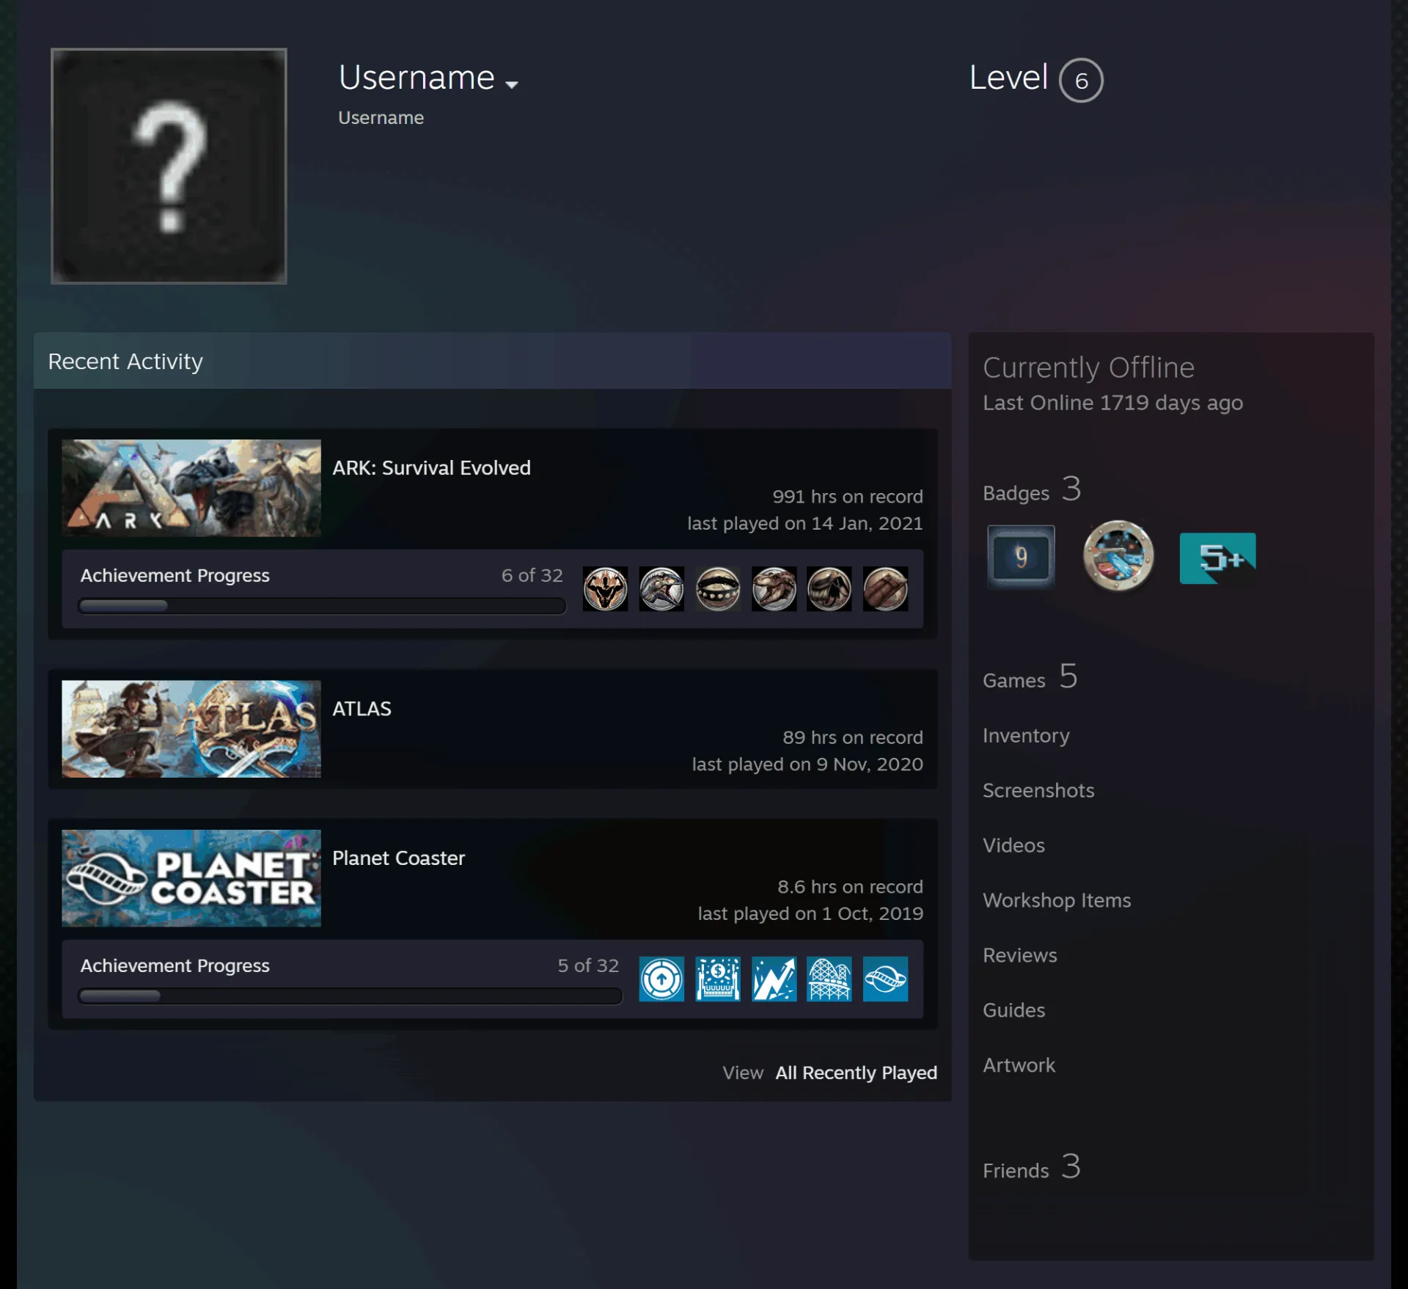Viewport: 1408px width, 1289px height.
Task: Open the Screenshots link
Action: pyautogui.click(x=1038, y=790)
